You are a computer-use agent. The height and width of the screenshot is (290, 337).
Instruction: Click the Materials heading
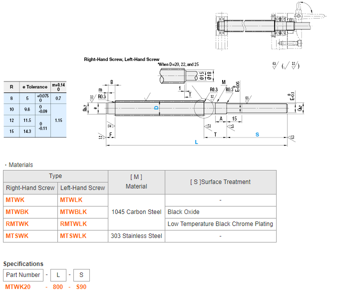coord(21,165)
